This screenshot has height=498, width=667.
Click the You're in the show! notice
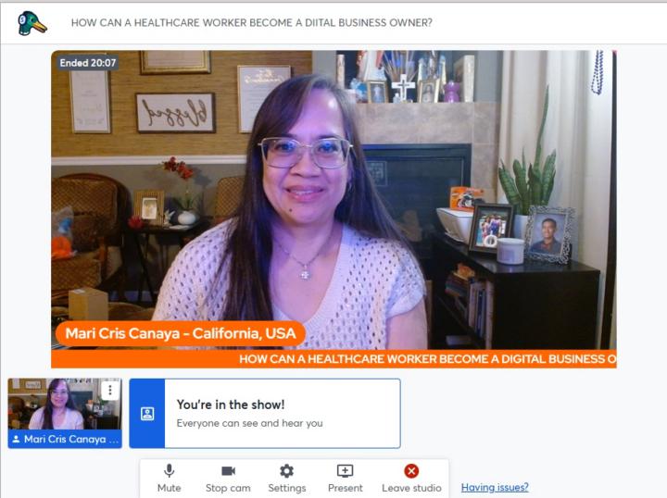point(265,414)
